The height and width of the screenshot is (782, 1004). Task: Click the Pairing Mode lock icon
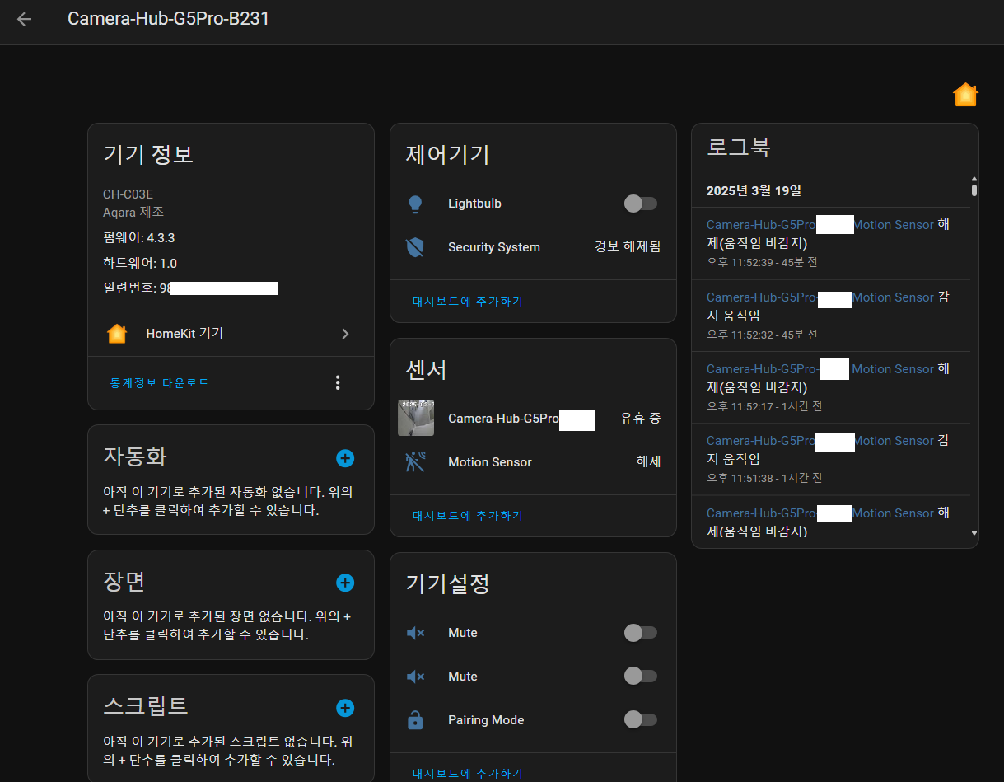pyautogui.click(x=415, y=720)
